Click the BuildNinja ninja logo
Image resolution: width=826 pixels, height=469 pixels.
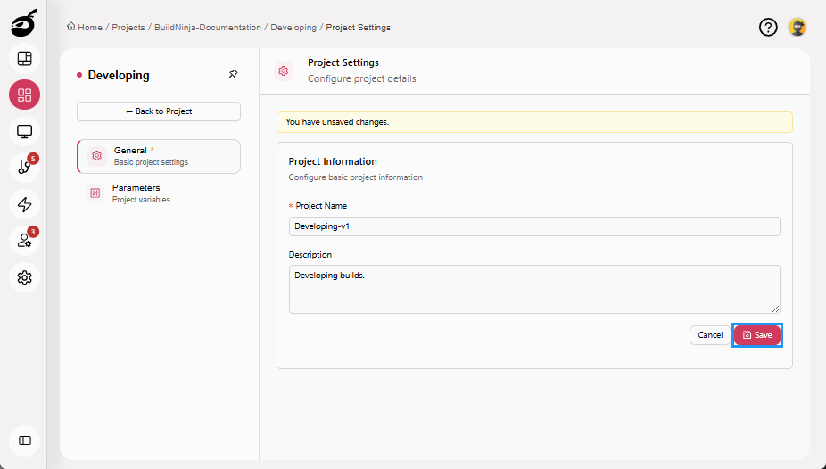point(24,24)
